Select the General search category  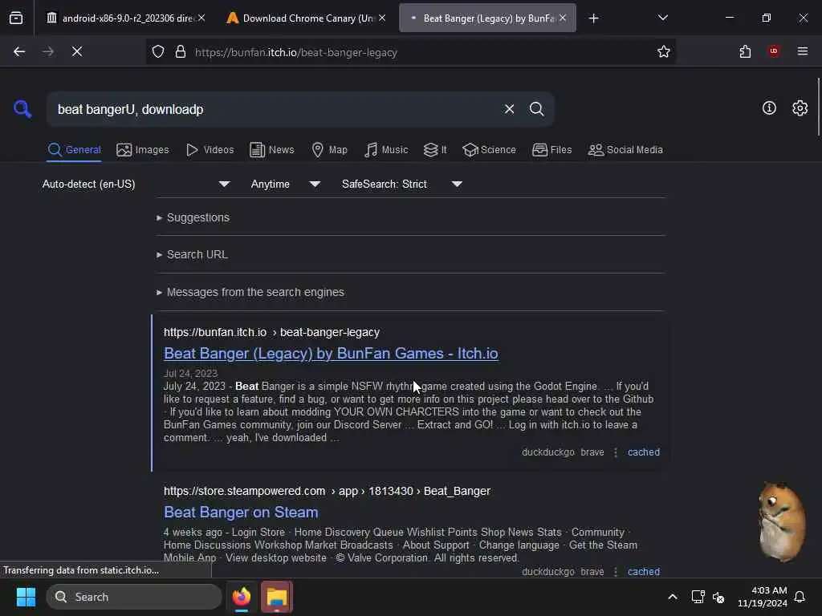(x=74, y=150)
